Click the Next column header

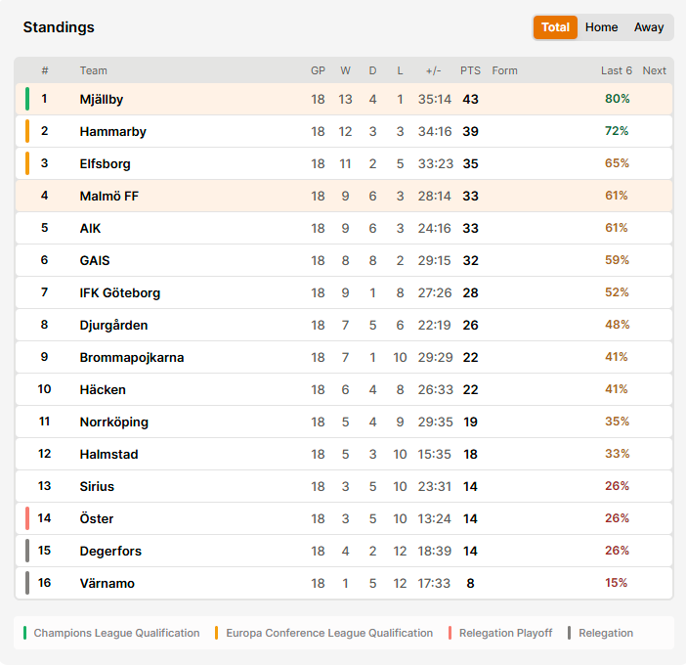tap(654, 70)
